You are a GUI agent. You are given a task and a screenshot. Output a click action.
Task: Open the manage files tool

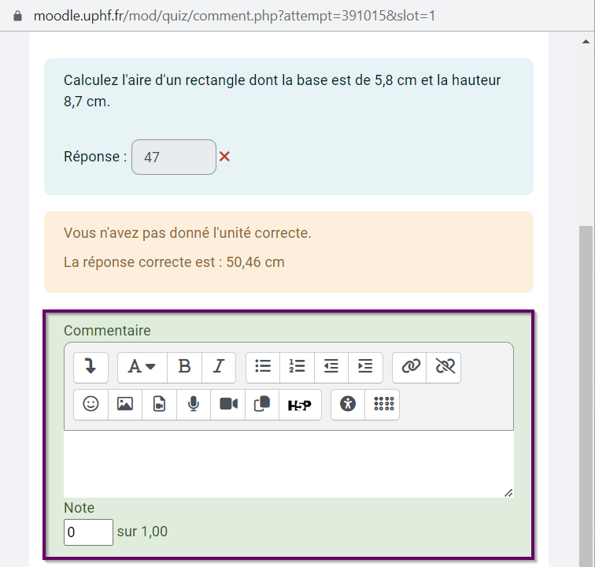pos(262,404)
